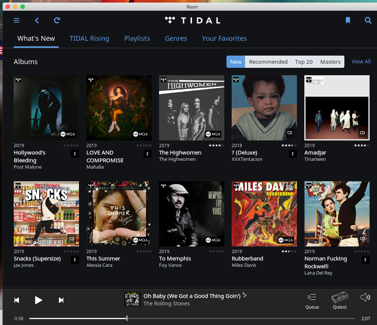Click the TIDAL logo in header
Screen dimensions: 377x325
tap(193, 20)
